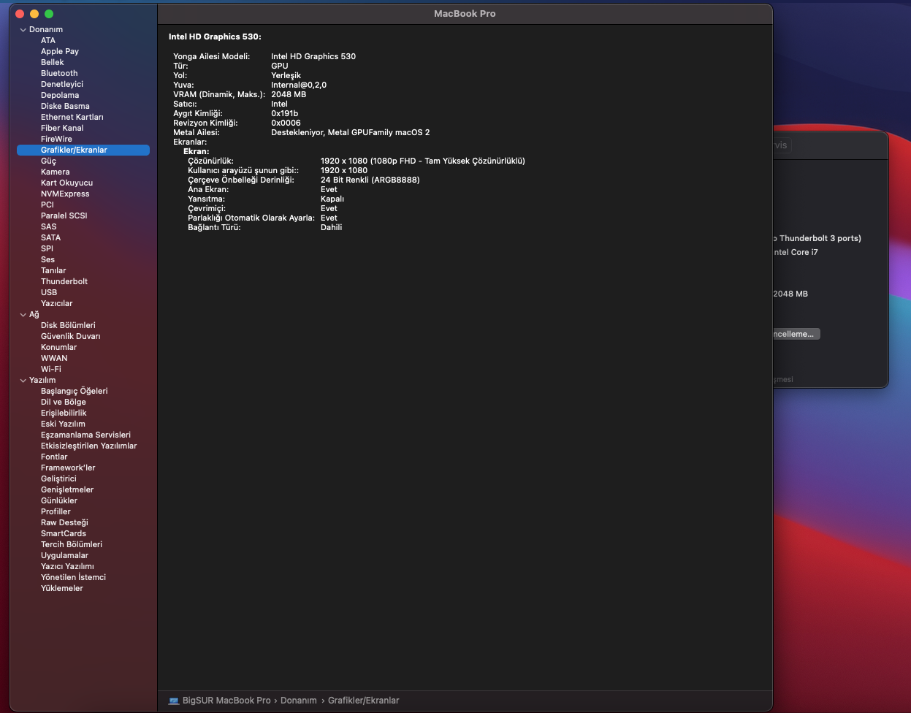This screenshot has width=911, height=713.
Task: Click the software update button in background window
Action: [795, 334]
